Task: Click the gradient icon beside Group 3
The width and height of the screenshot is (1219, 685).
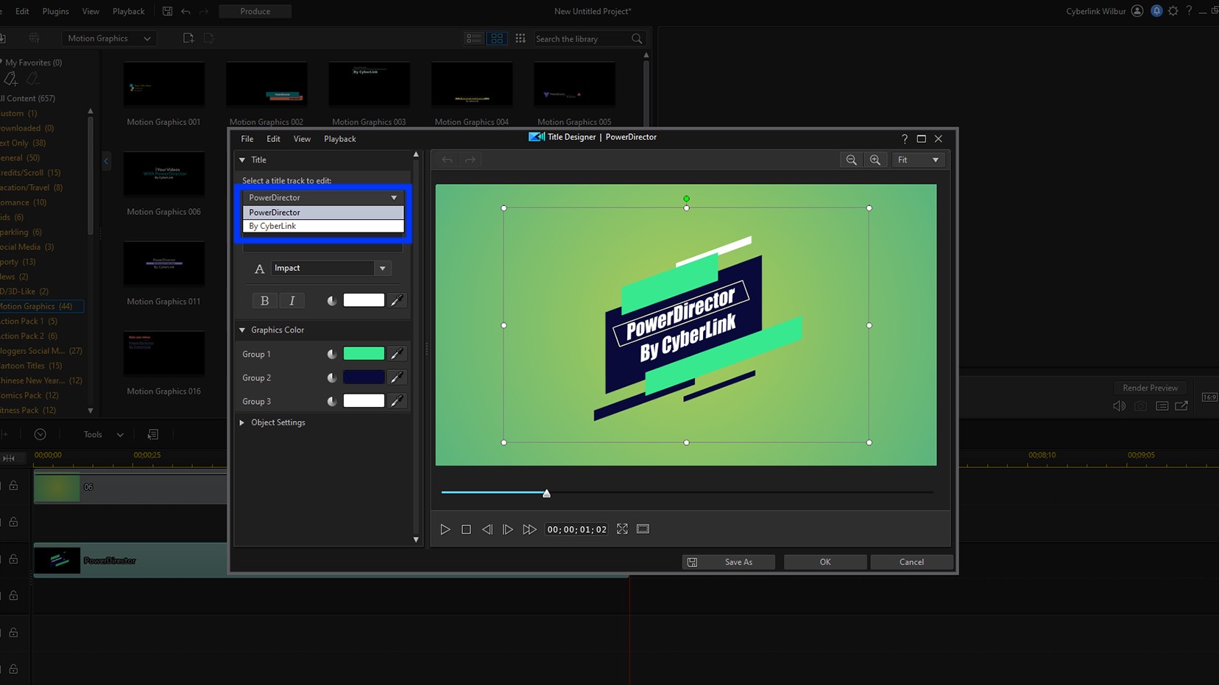Action: [x=332, y=401]
